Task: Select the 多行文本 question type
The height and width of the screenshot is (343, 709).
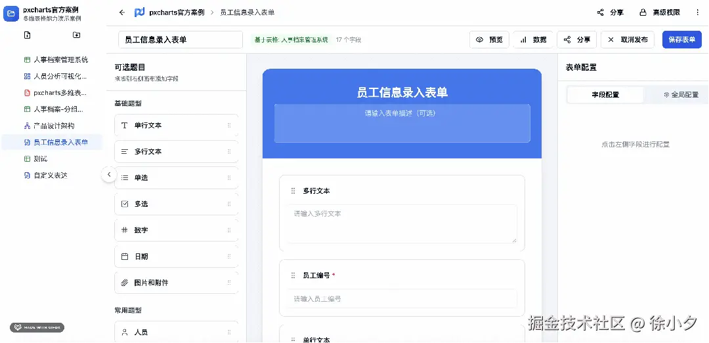Action: (177, 151)
